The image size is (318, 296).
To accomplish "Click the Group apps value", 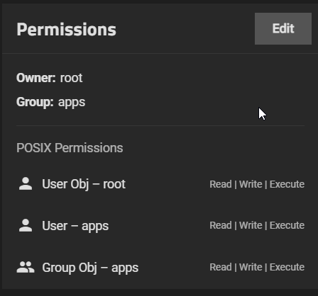I will coord(72,103).
